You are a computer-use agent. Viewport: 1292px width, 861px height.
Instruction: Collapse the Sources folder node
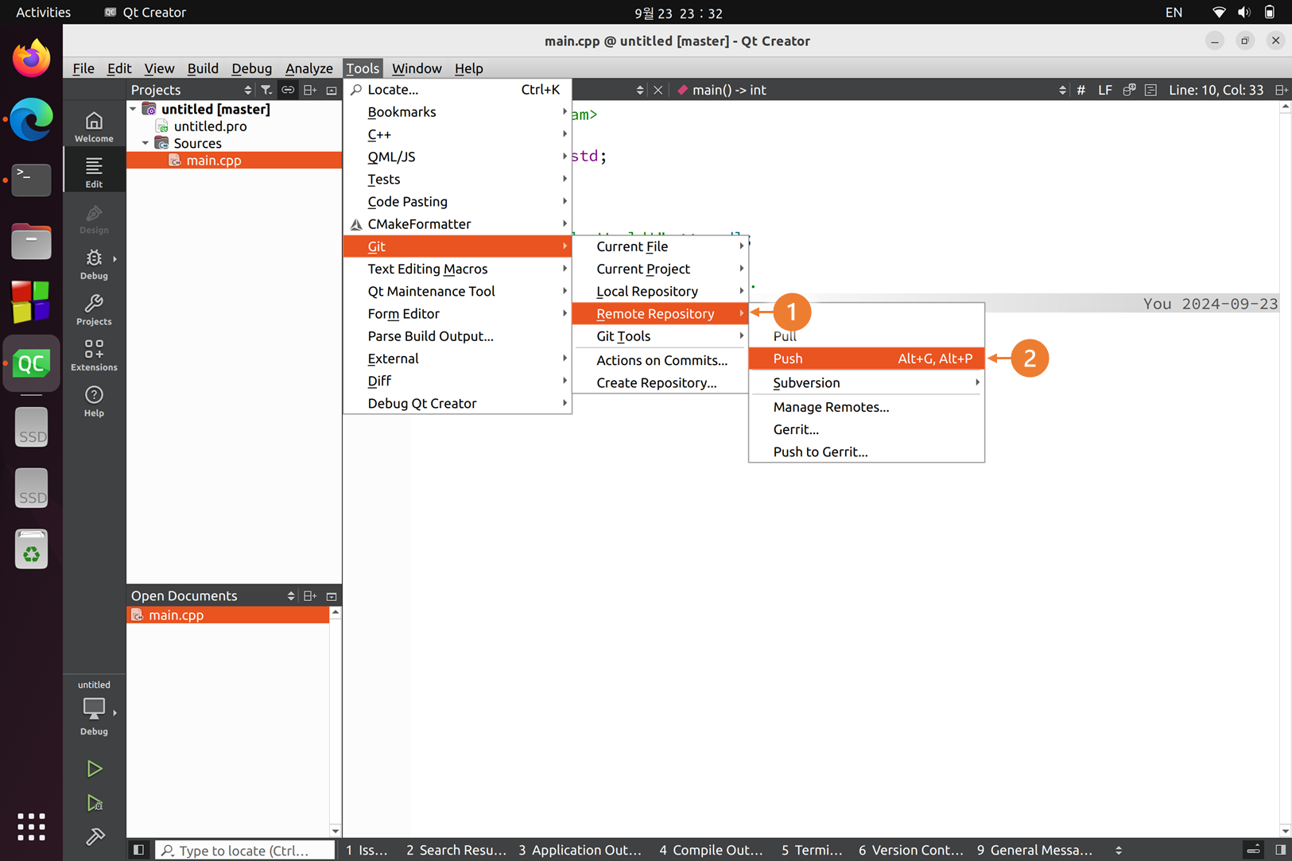(x=145, y=143)
